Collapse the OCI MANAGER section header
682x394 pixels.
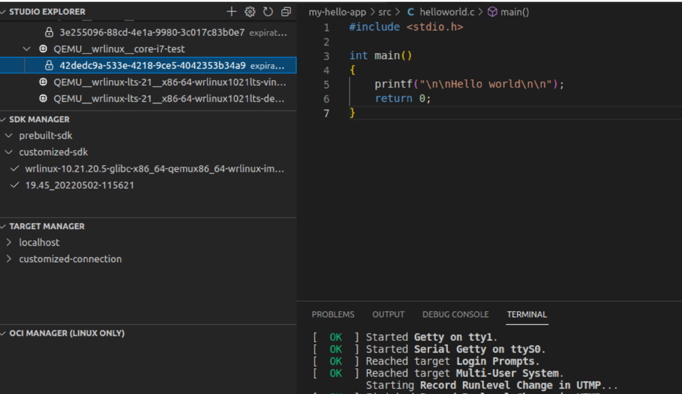coord(66,334)
